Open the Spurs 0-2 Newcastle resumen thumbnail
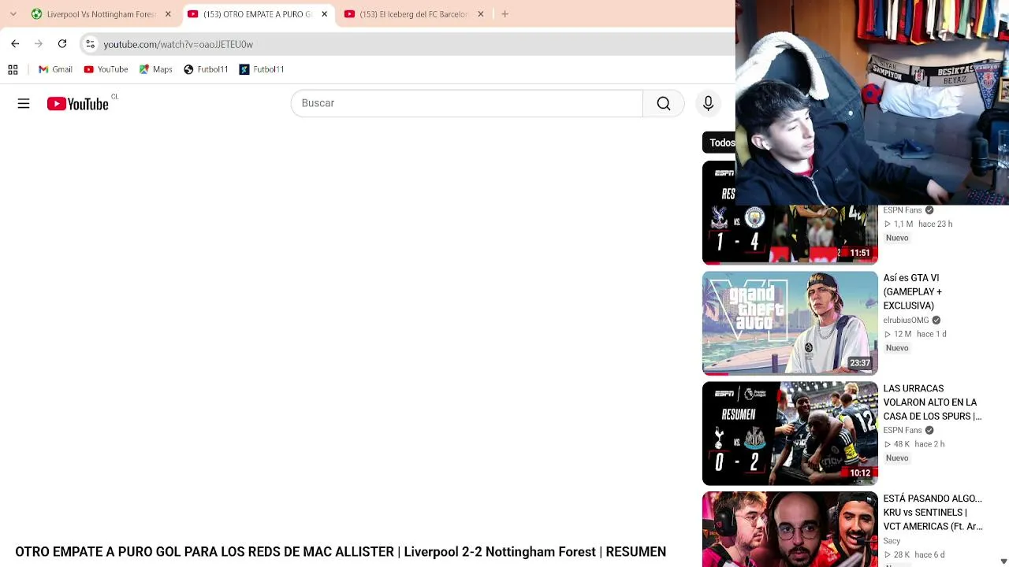This screenshot has height=567, width=1009. (790, 433)
